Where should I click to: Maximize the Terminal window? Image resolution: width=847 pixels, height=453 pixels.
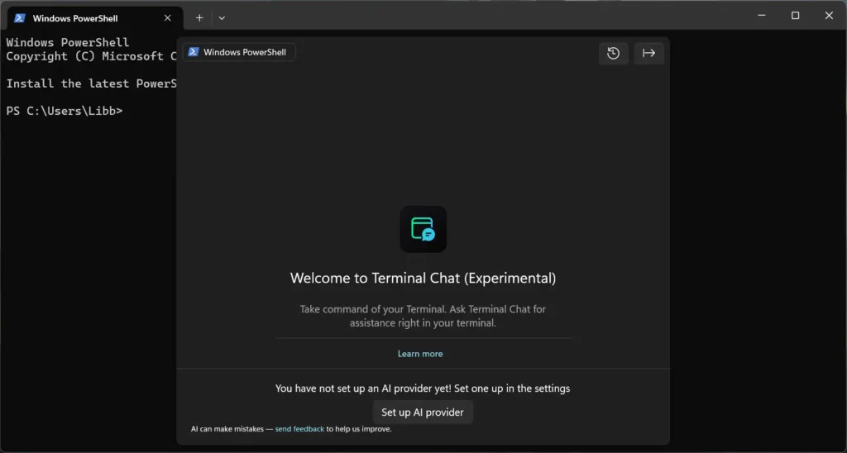click(x=795, y=16)
